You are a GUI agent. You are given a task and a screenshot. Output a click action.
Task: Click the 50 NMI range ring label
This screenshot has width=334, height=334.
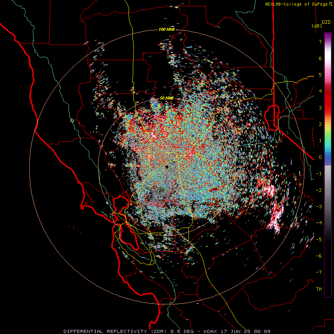click(167, 98)
